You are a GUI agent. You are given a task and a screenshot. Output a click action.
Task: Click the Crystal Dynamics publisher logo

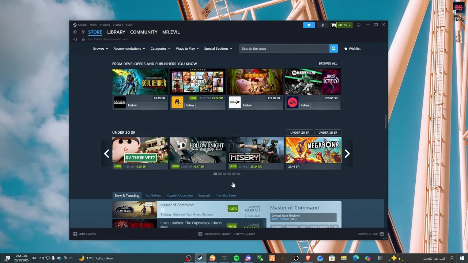point(120,102)
